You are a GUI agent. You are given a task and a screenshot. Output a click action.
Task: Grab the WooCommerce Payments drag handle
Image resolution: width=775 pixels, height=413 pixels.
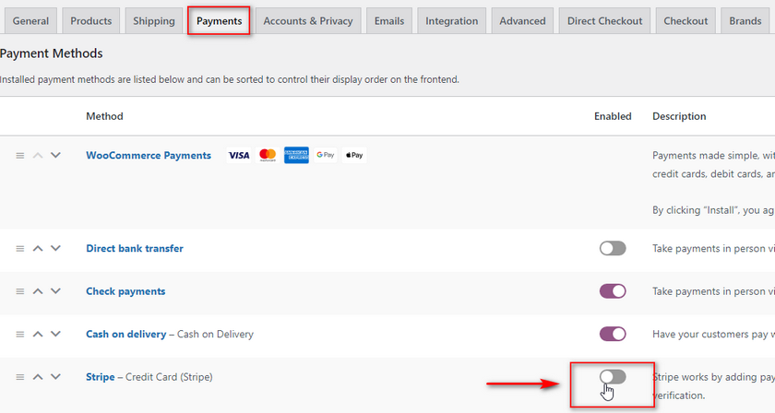click(x=19, y=156)
